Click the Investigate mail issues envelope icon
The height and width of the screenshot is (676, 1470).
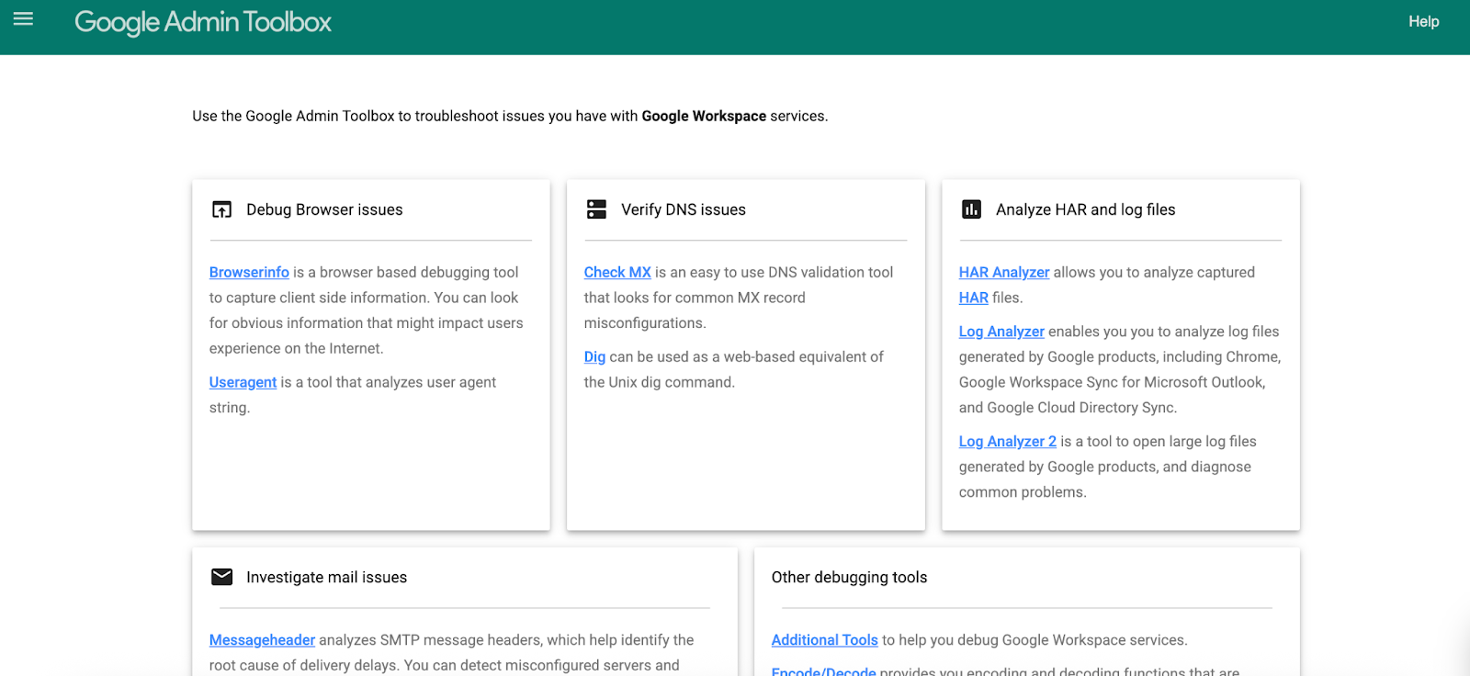[x=221, y=577]
